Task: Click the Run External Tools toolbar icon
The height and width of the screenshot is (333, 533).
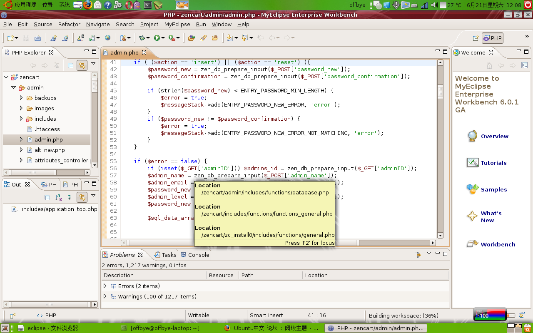Action: tap(172, 38)
